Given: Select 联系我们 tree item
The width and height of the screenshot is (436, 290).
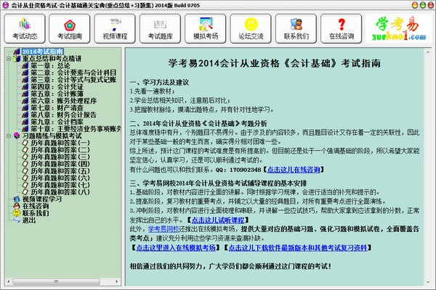Looking at the screenshot, I should (36, 213).
